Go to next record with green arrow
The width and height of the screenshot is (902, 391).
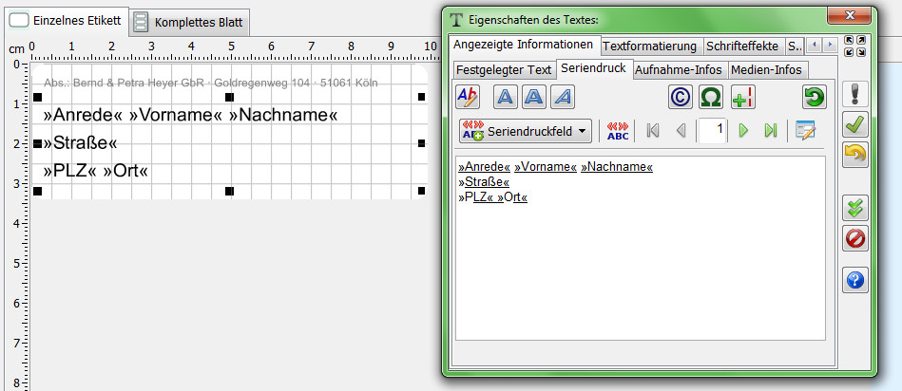744,131
